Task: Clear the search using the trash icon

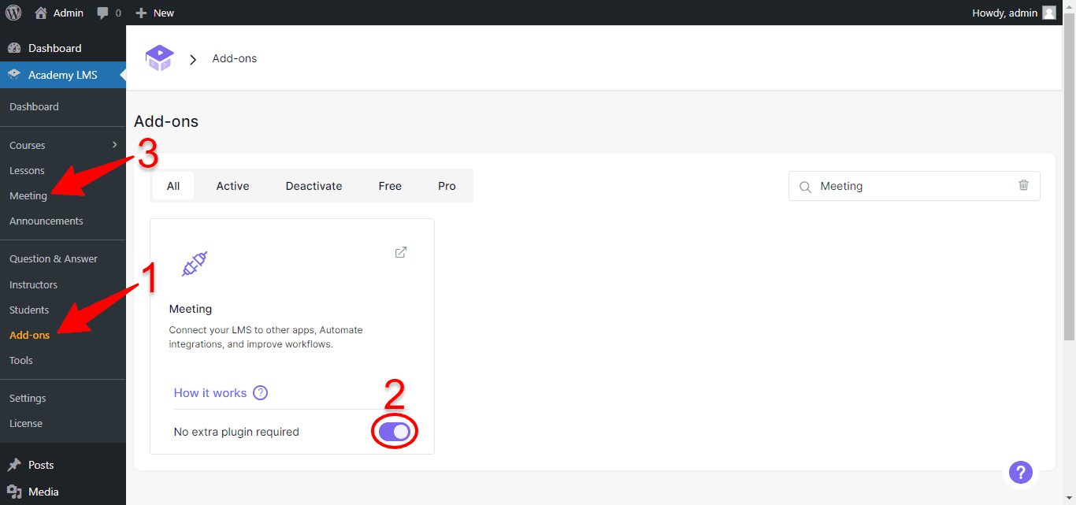Action: coord(1023,185)
